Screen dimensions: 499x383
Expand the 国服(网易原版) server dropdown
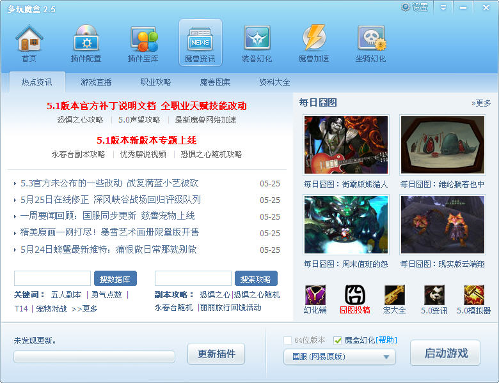point(340,357)
